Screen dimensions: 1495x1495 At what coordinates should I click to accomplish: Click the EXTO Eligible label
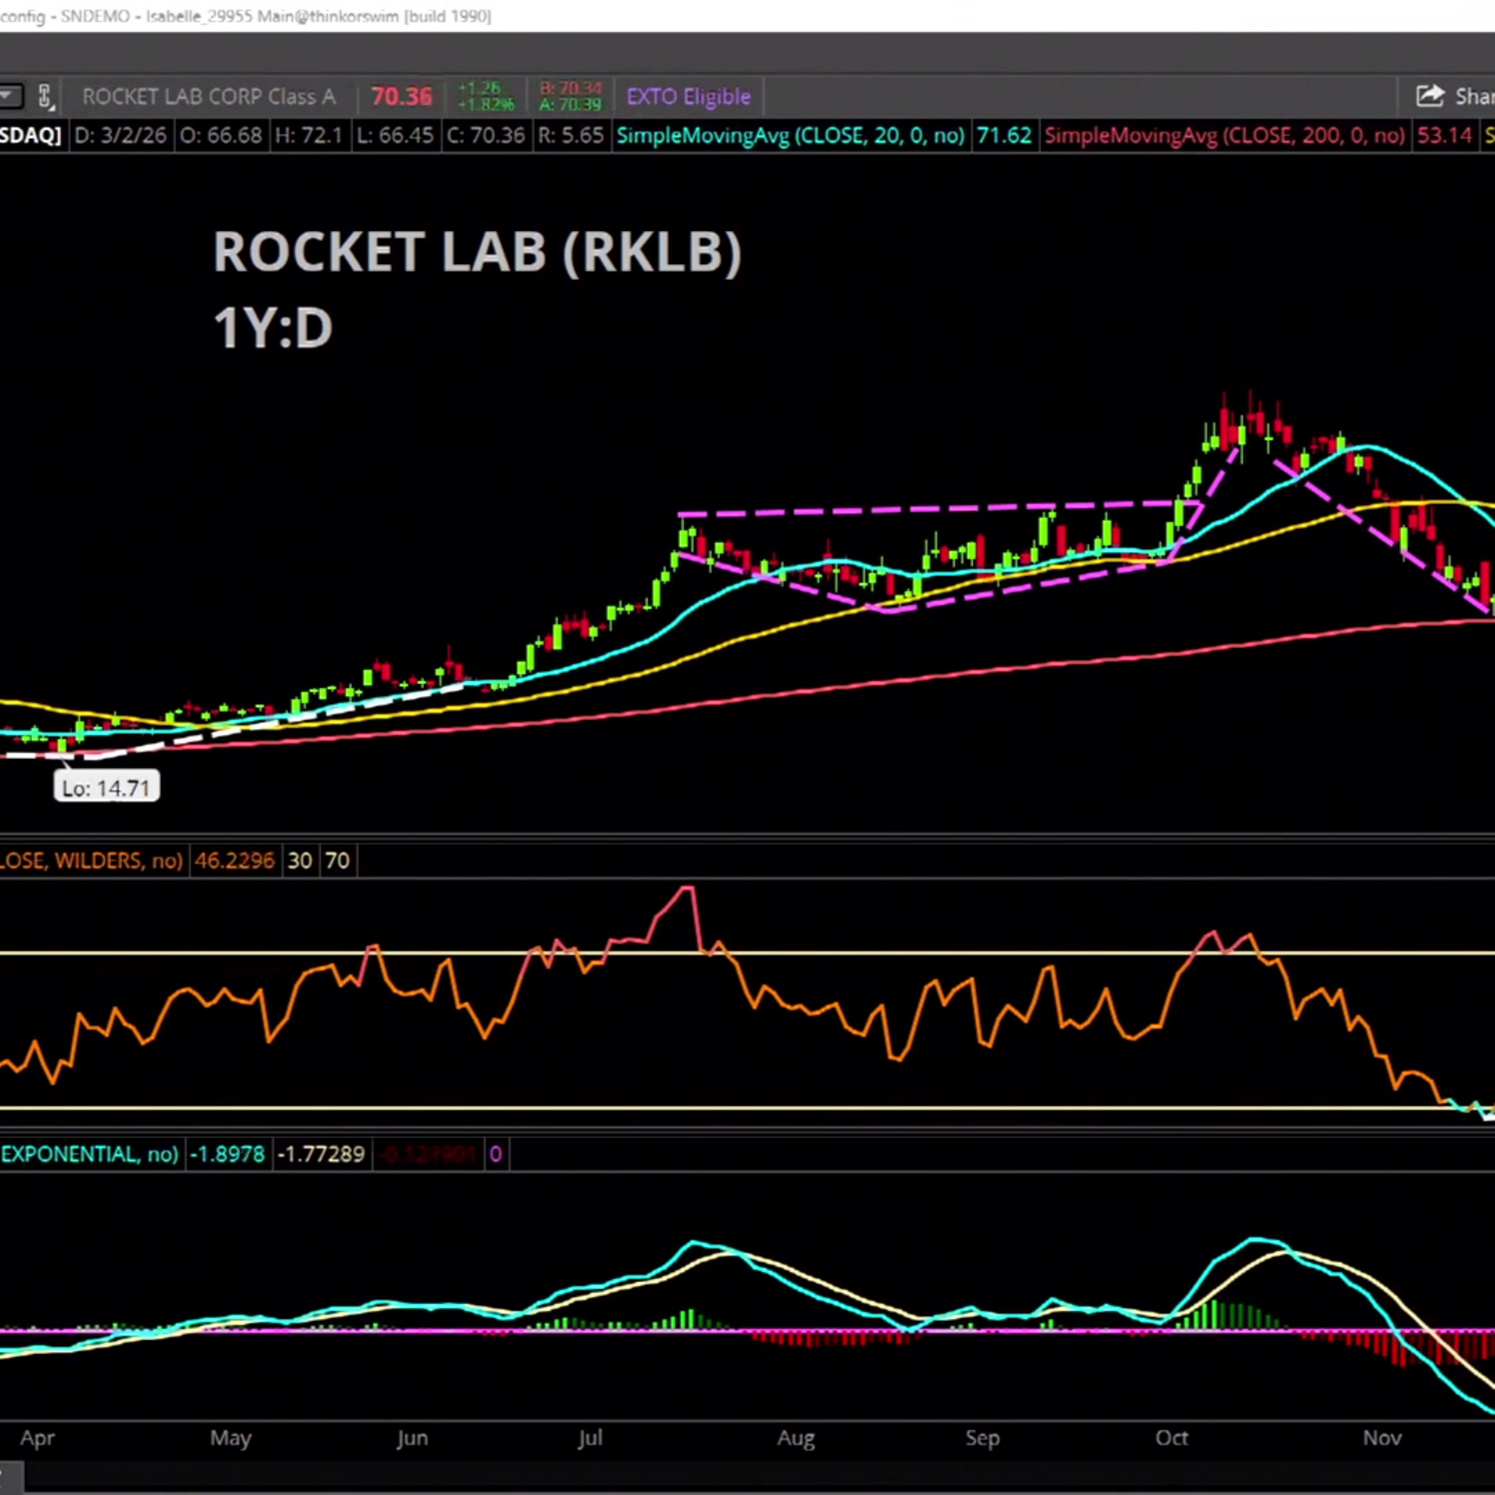coord(689,97)
